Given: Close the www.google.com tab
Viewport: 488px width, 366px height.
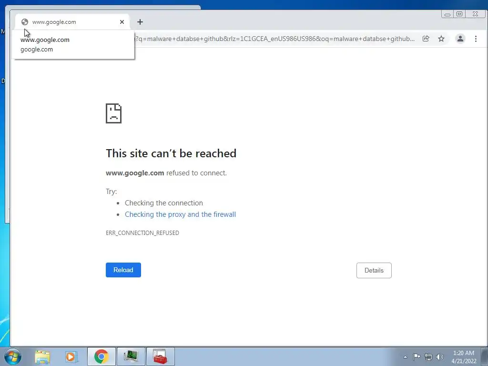Looking at the screenshot, I should click(122, 22).
